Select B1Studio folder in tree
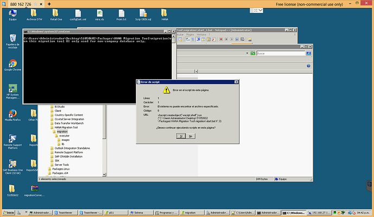Image resolution: width=374 pixels, height=217 pixels. coord(60,107)
